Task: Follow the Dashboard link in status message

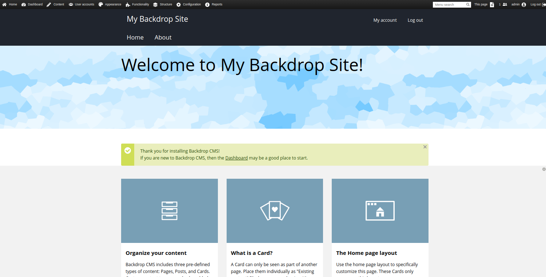Action: [x=236, y=158]
